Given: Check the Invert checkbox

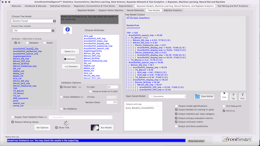Looking at the screenshot, I should [45, 43].
